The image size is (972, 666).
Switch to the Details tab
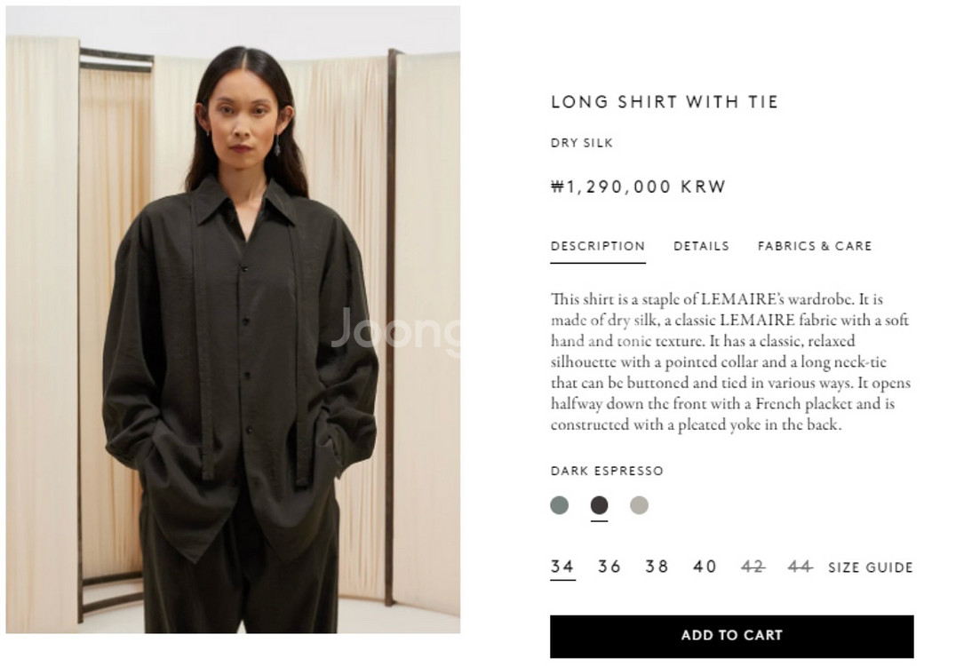pyautogui.click(x=701, y=246)
